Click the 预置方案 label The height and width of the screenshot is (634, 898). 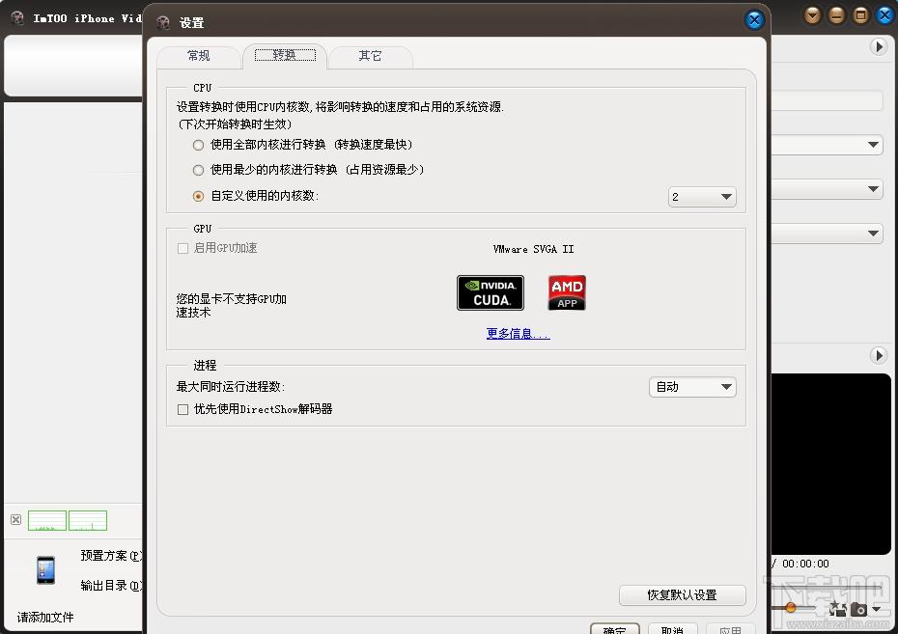[112, 556]
